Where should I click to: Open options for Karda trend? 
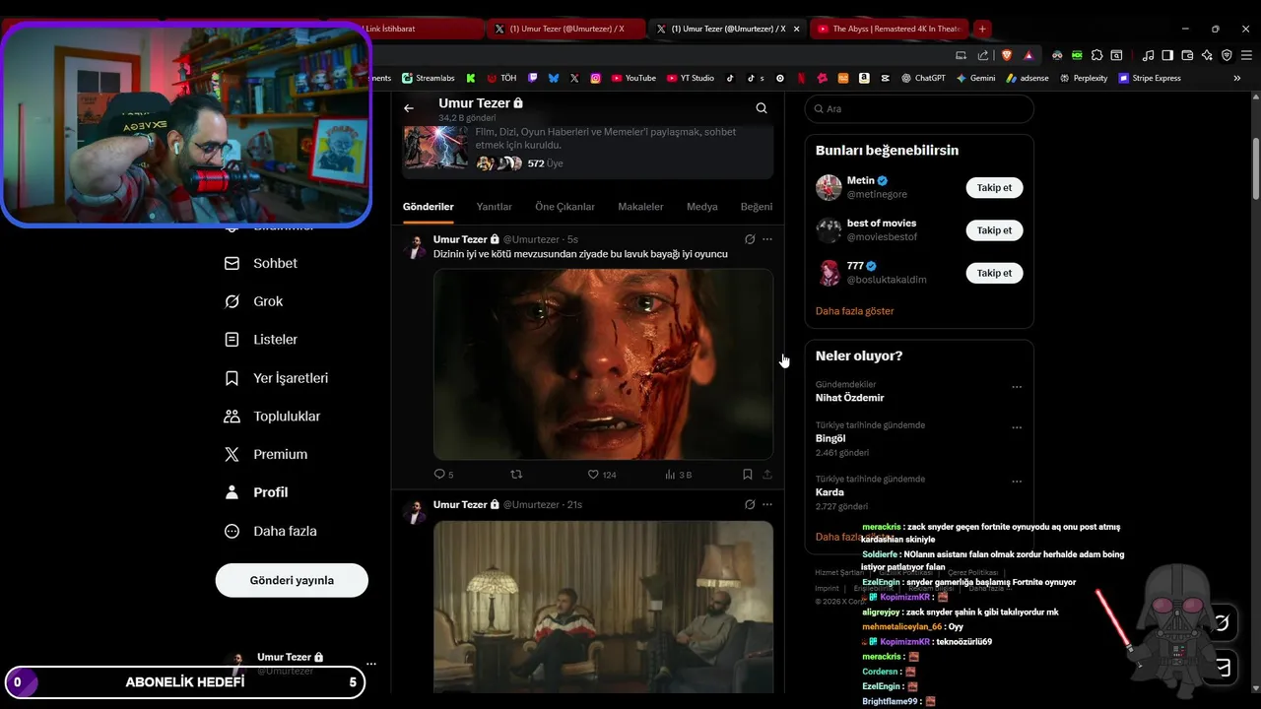1017,482
